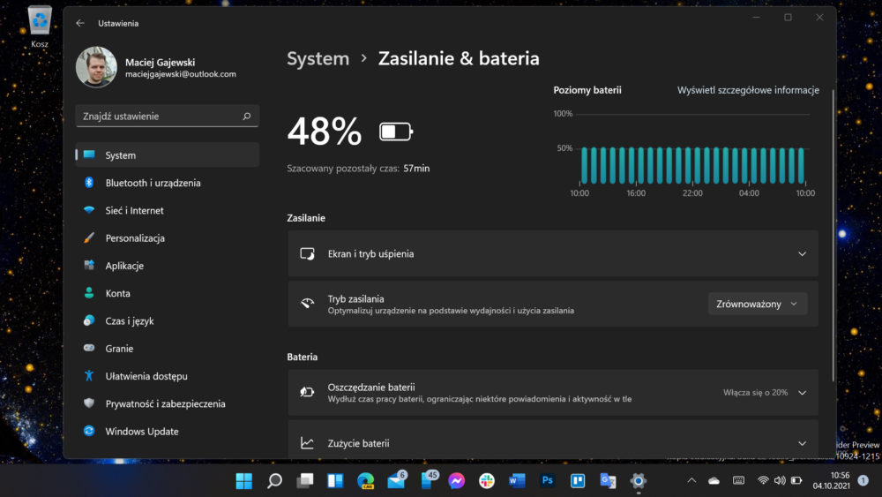
Task: Open Aplikacje settings
Action: [x=167, y=265]
